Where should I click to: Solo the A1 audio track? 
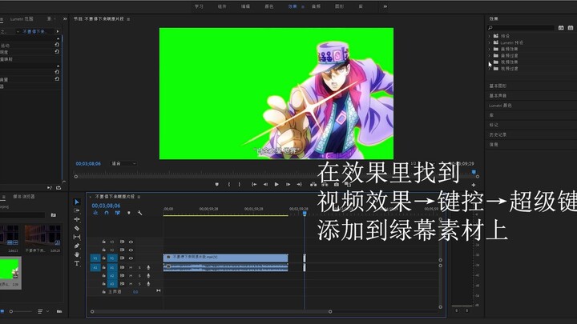139,268
